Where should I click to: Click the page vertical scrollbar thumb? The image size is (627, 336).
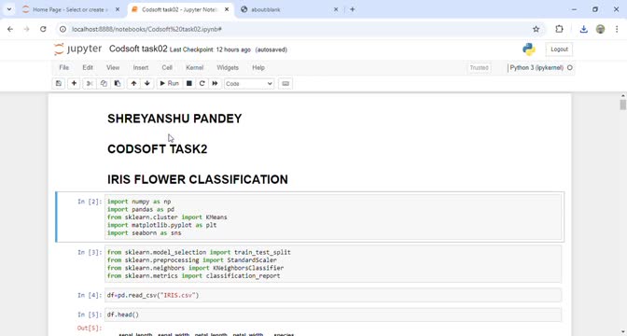(622, 105)
